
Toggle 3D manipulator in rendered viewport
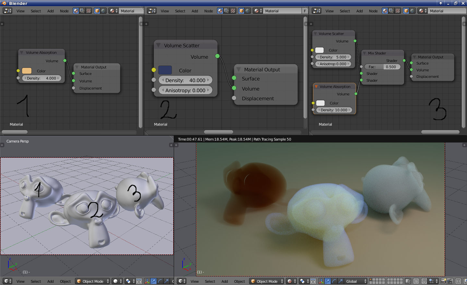click(321, 281)
